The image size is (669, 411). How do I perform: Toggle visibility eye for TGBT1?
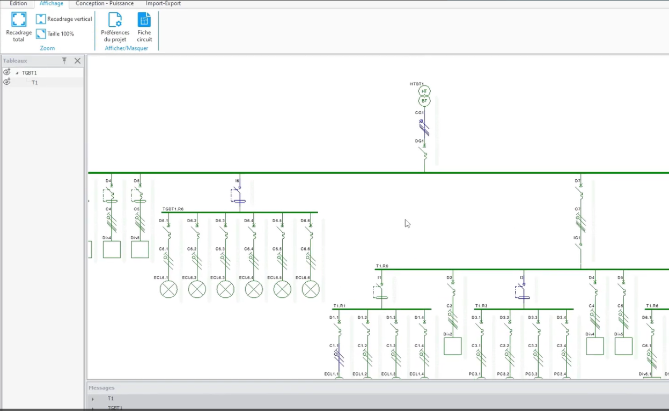pos(6,72)
